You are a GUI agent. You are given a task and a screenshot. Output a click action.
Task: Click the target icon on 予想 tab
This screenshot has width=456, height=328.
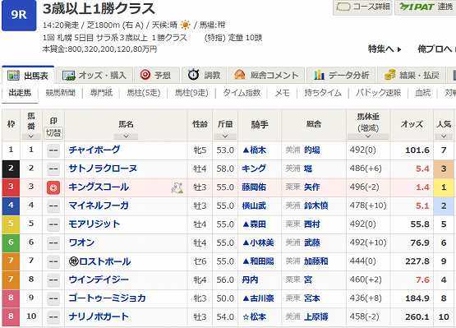[x=145, y=75]
